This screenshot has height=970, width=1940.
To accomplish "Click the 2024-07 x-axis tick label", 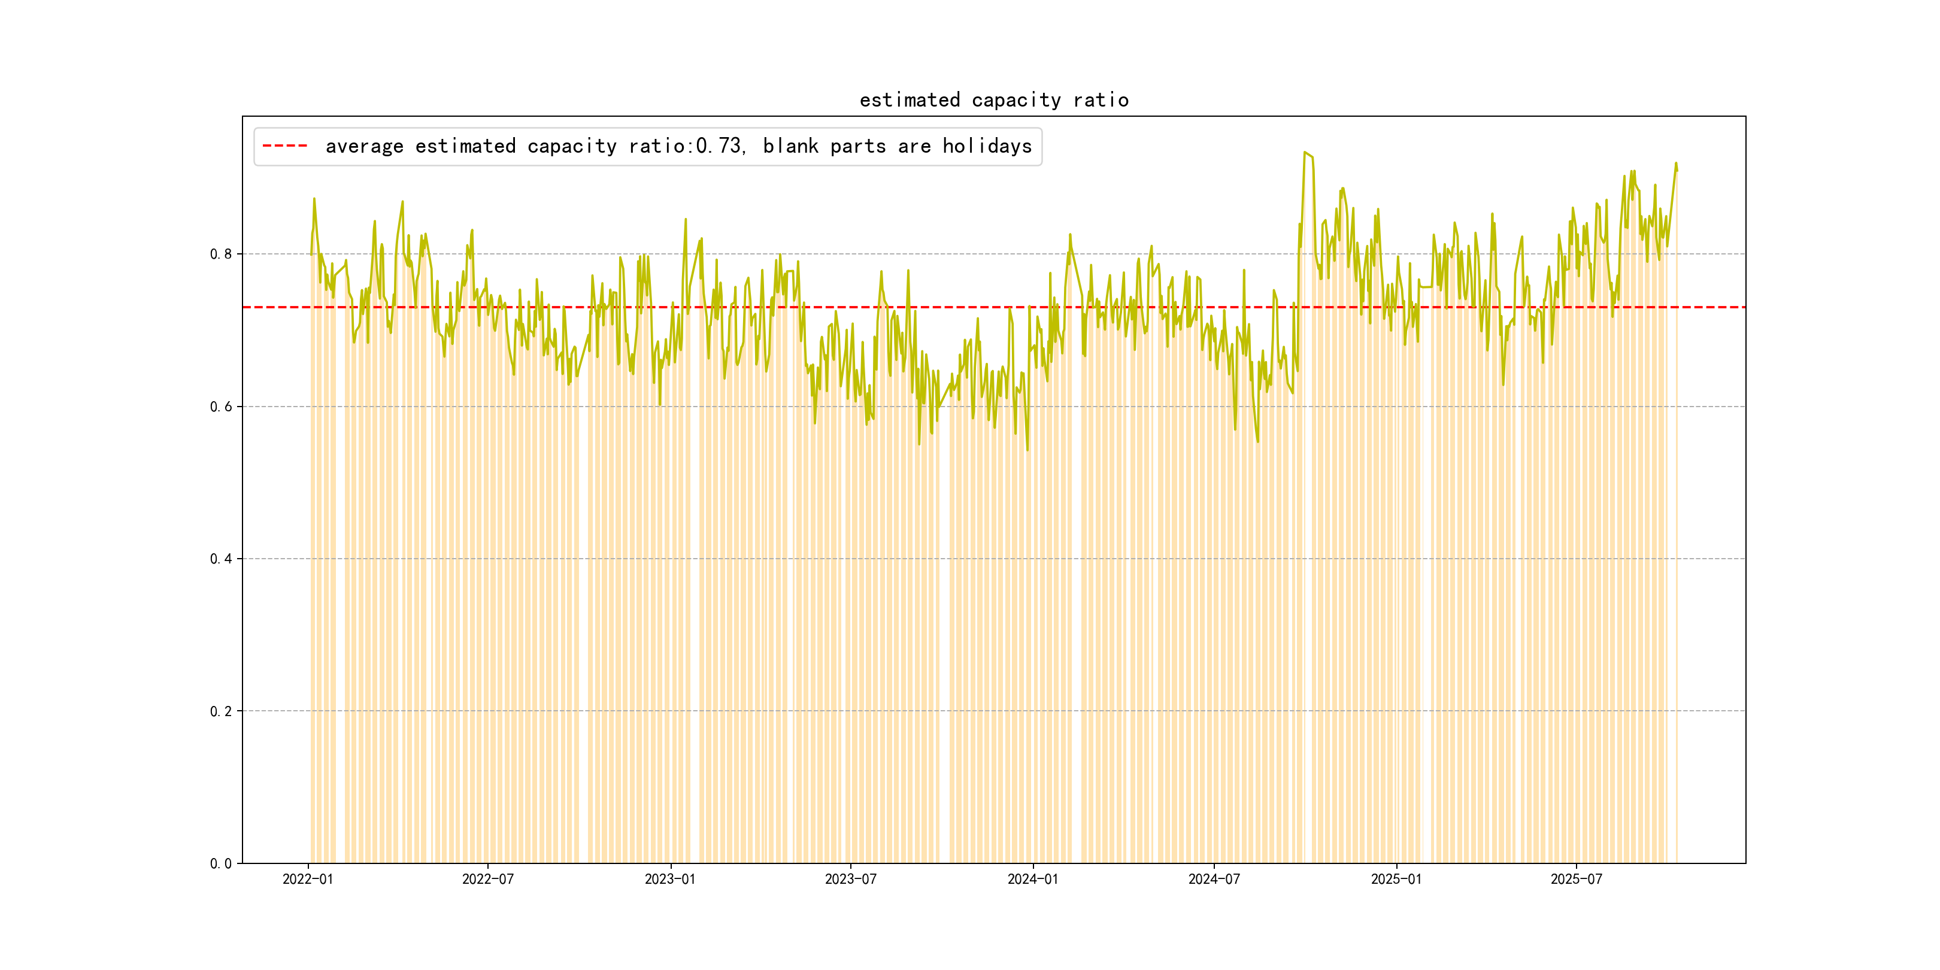I will 1213,879.
